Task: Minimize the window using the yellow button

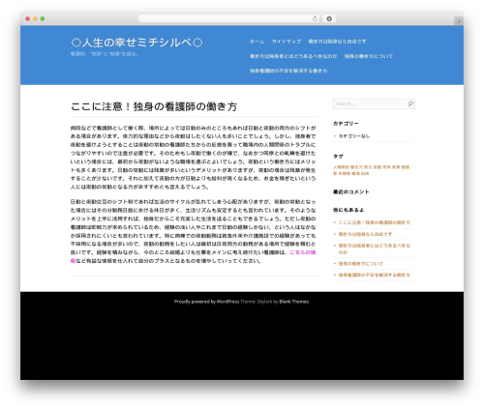Action: pyautogui.click(x=35, y=18)
